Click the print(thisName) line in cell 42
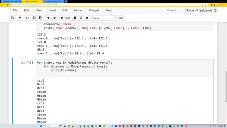The height and width of the screenshot is (128, 227). point(63,70)
